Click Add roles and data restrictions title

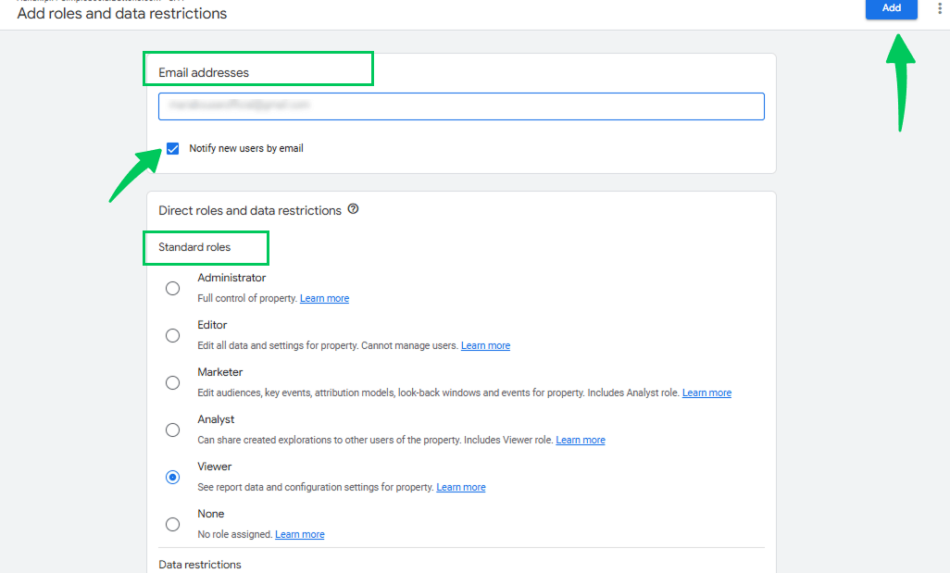pyautogui.click(x=122, y=13)
